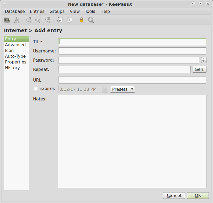This screenshot has height=203, width=213.
Task: Switch to the History page
Action: 17,68
